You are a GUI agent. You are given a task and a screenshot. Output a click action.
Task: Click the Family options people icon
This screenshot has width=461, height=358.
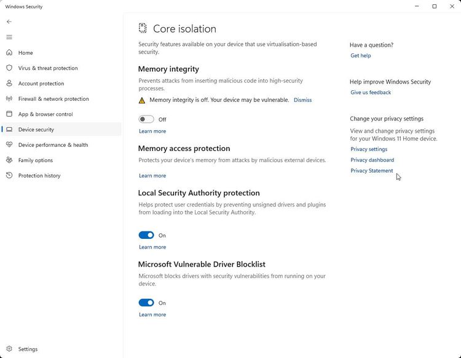(9, 160)
